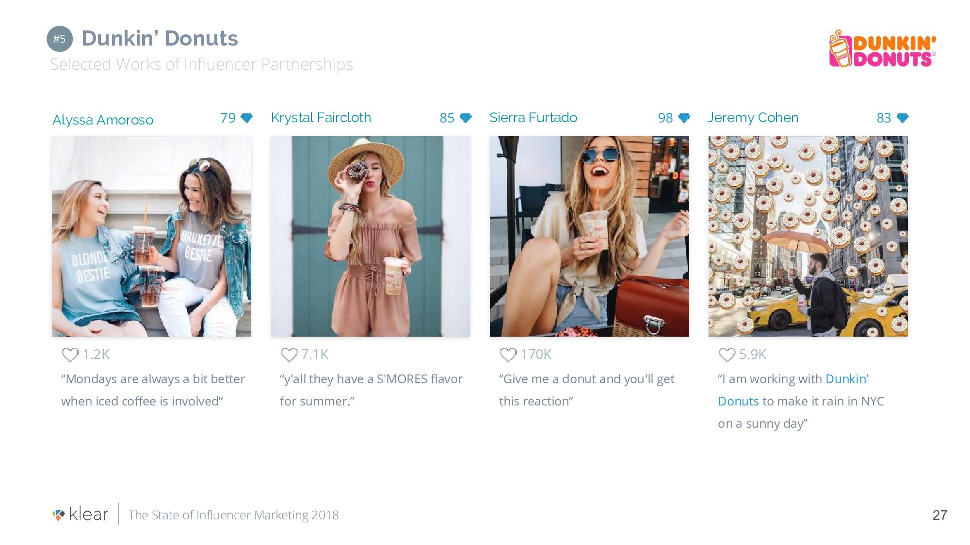Image resolution: width=970 pixels, height=545 pixels.
Task: Click the diamond icon next to score 83
Action: pyautogui.click(x=903, y=118)
